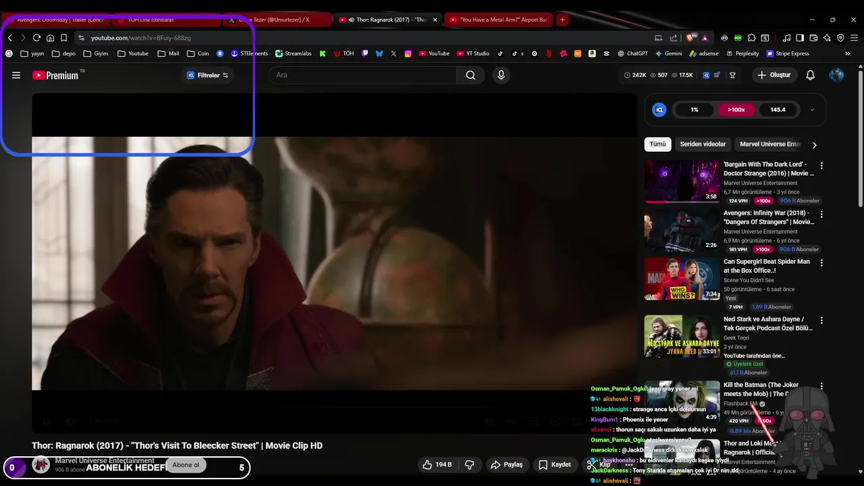Click the blue IQ logo in the side panel

click(659, 109)
